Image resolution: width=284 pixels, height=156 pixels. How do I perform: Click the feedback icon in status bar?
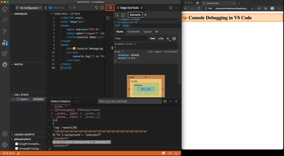tap(170, 153)
